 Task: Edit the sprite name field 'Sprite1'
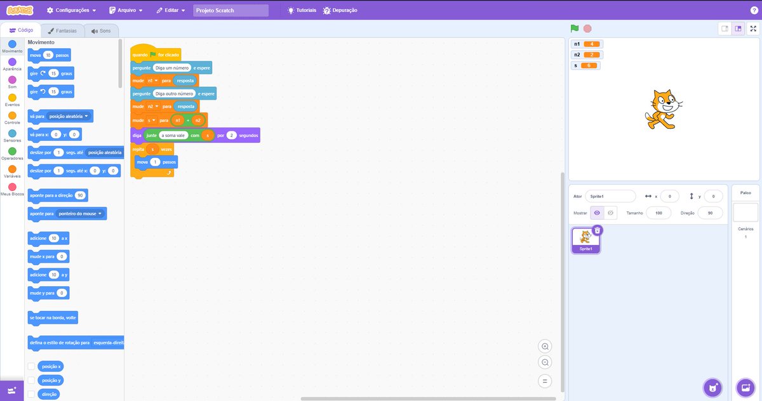coord(610,196)
